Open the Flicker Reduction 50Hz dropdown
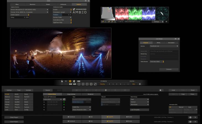202x124 pixels. click(x=82, y=110)
